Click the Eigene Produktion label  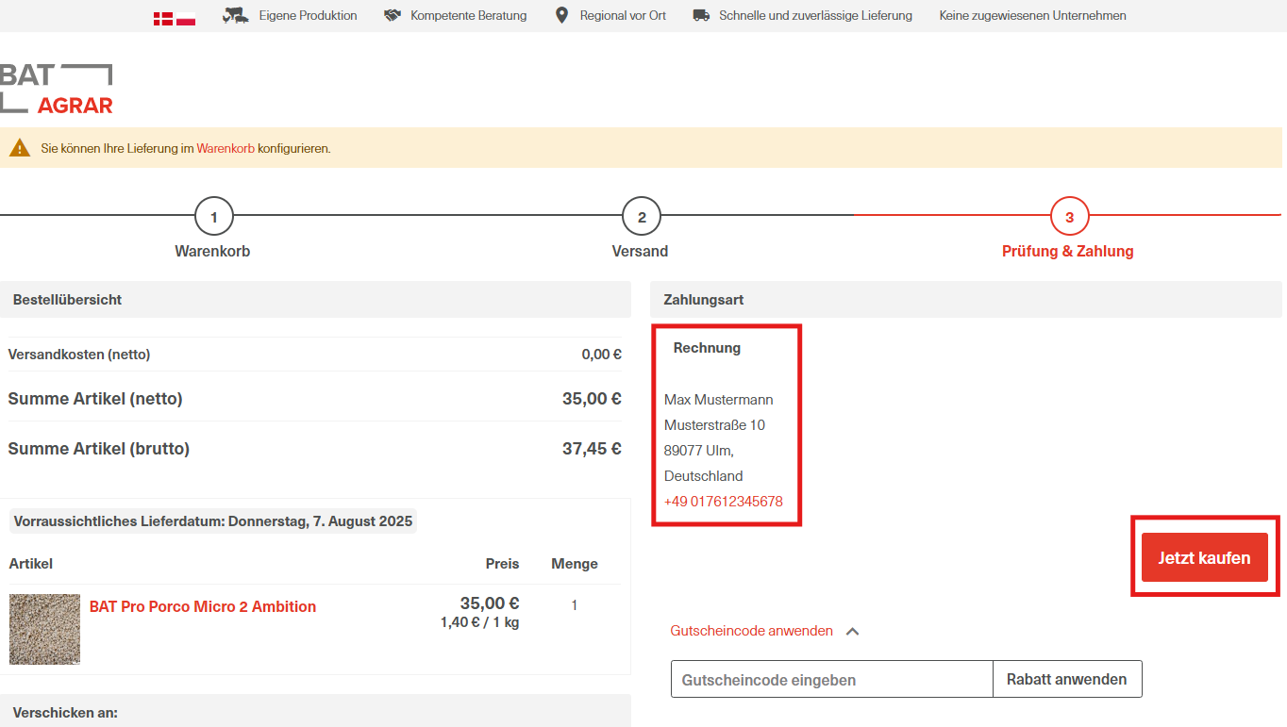309,15
